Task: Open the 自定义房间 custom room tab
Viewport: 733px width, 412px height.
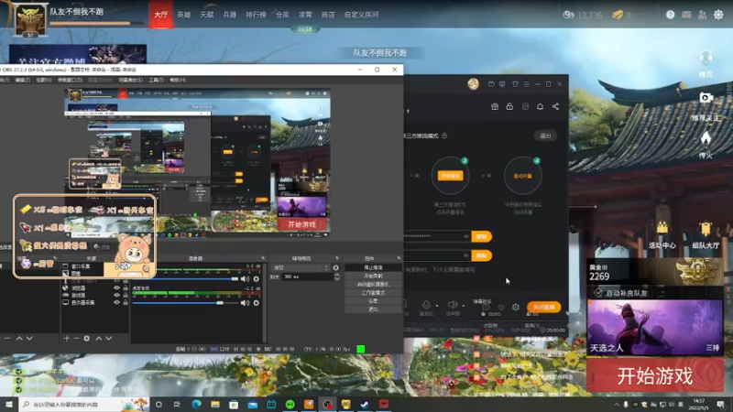Action: coord(361,15)
